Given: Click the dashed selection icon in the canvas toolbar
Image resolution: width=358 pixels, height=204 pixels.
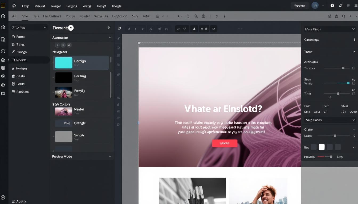Looking at the screenshot, I should 119,28.
